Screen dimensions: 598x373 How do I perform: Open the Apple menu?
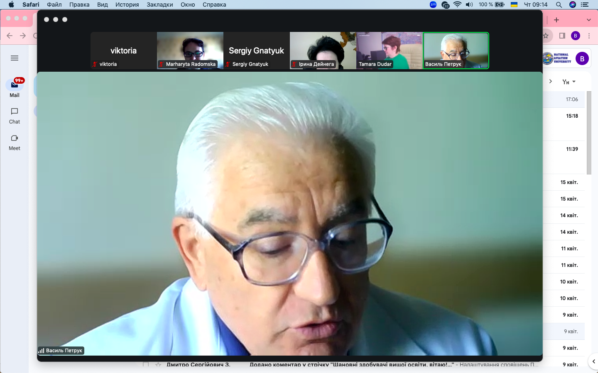(11, 5)
